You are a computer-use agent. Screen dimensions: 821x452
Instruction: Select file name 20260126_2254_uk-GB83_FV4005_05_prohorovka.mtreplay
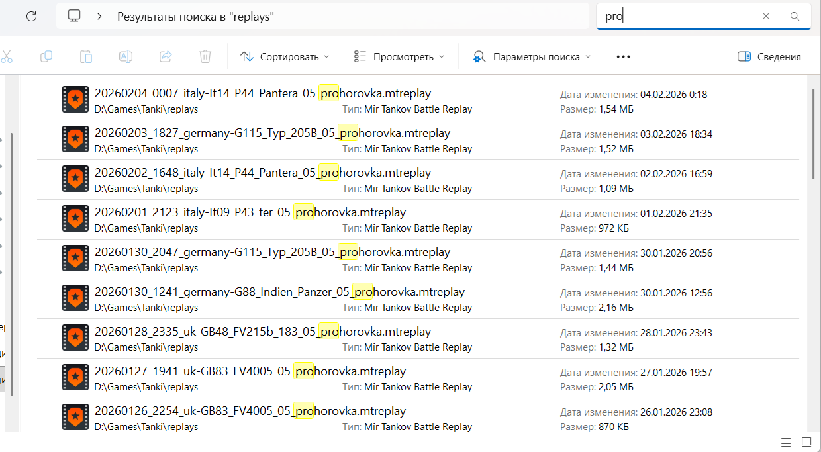[x=250, y=411]
